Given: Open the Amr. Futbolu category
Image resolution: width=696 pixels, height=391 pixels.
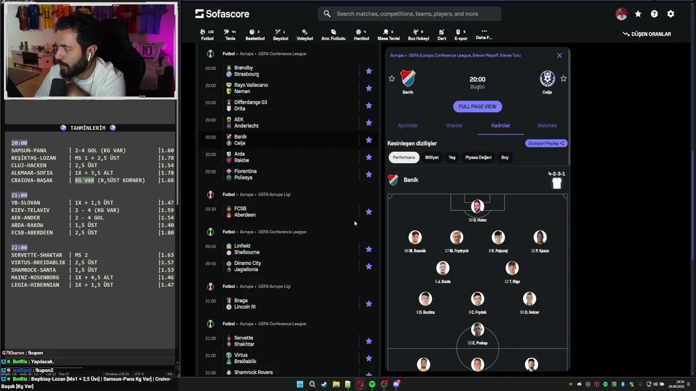Looking at the screenshot, I should [x=333, y=35].
